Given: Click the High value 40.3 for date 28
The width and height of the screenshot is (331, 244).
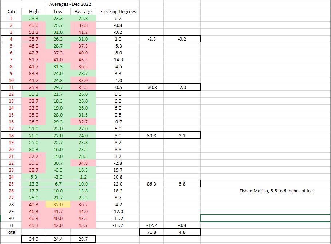Looking at the screenshot, I should click(34, 205).
